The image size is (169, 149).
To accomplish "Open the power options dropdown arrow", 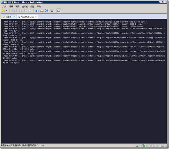I will pos(7,11).
